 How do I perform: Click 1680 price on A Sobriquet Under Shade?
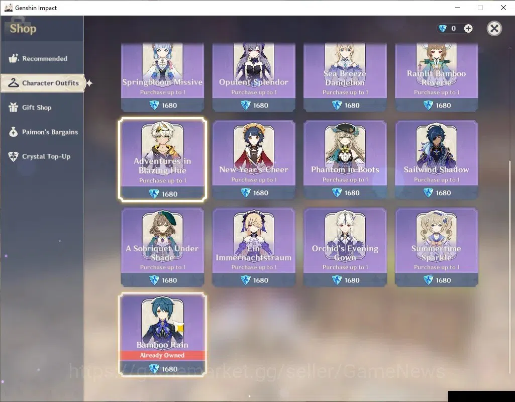[163, 280]
